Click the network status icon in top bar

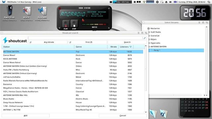(x=144, y=2)
